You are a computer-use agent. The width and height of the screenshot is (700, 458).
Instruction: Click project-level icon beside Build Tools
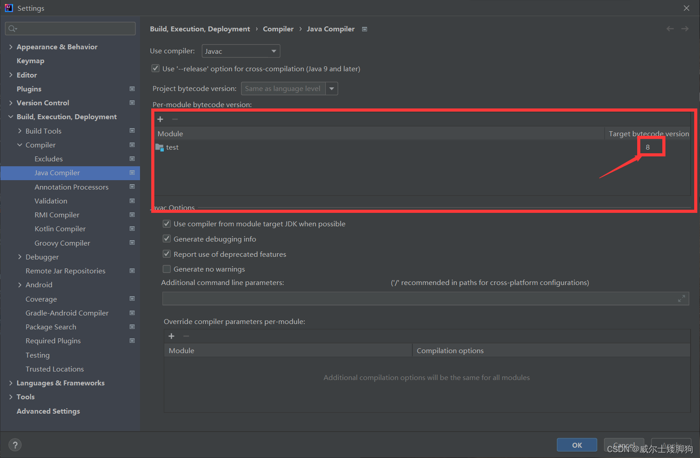[x=132, y=131]
